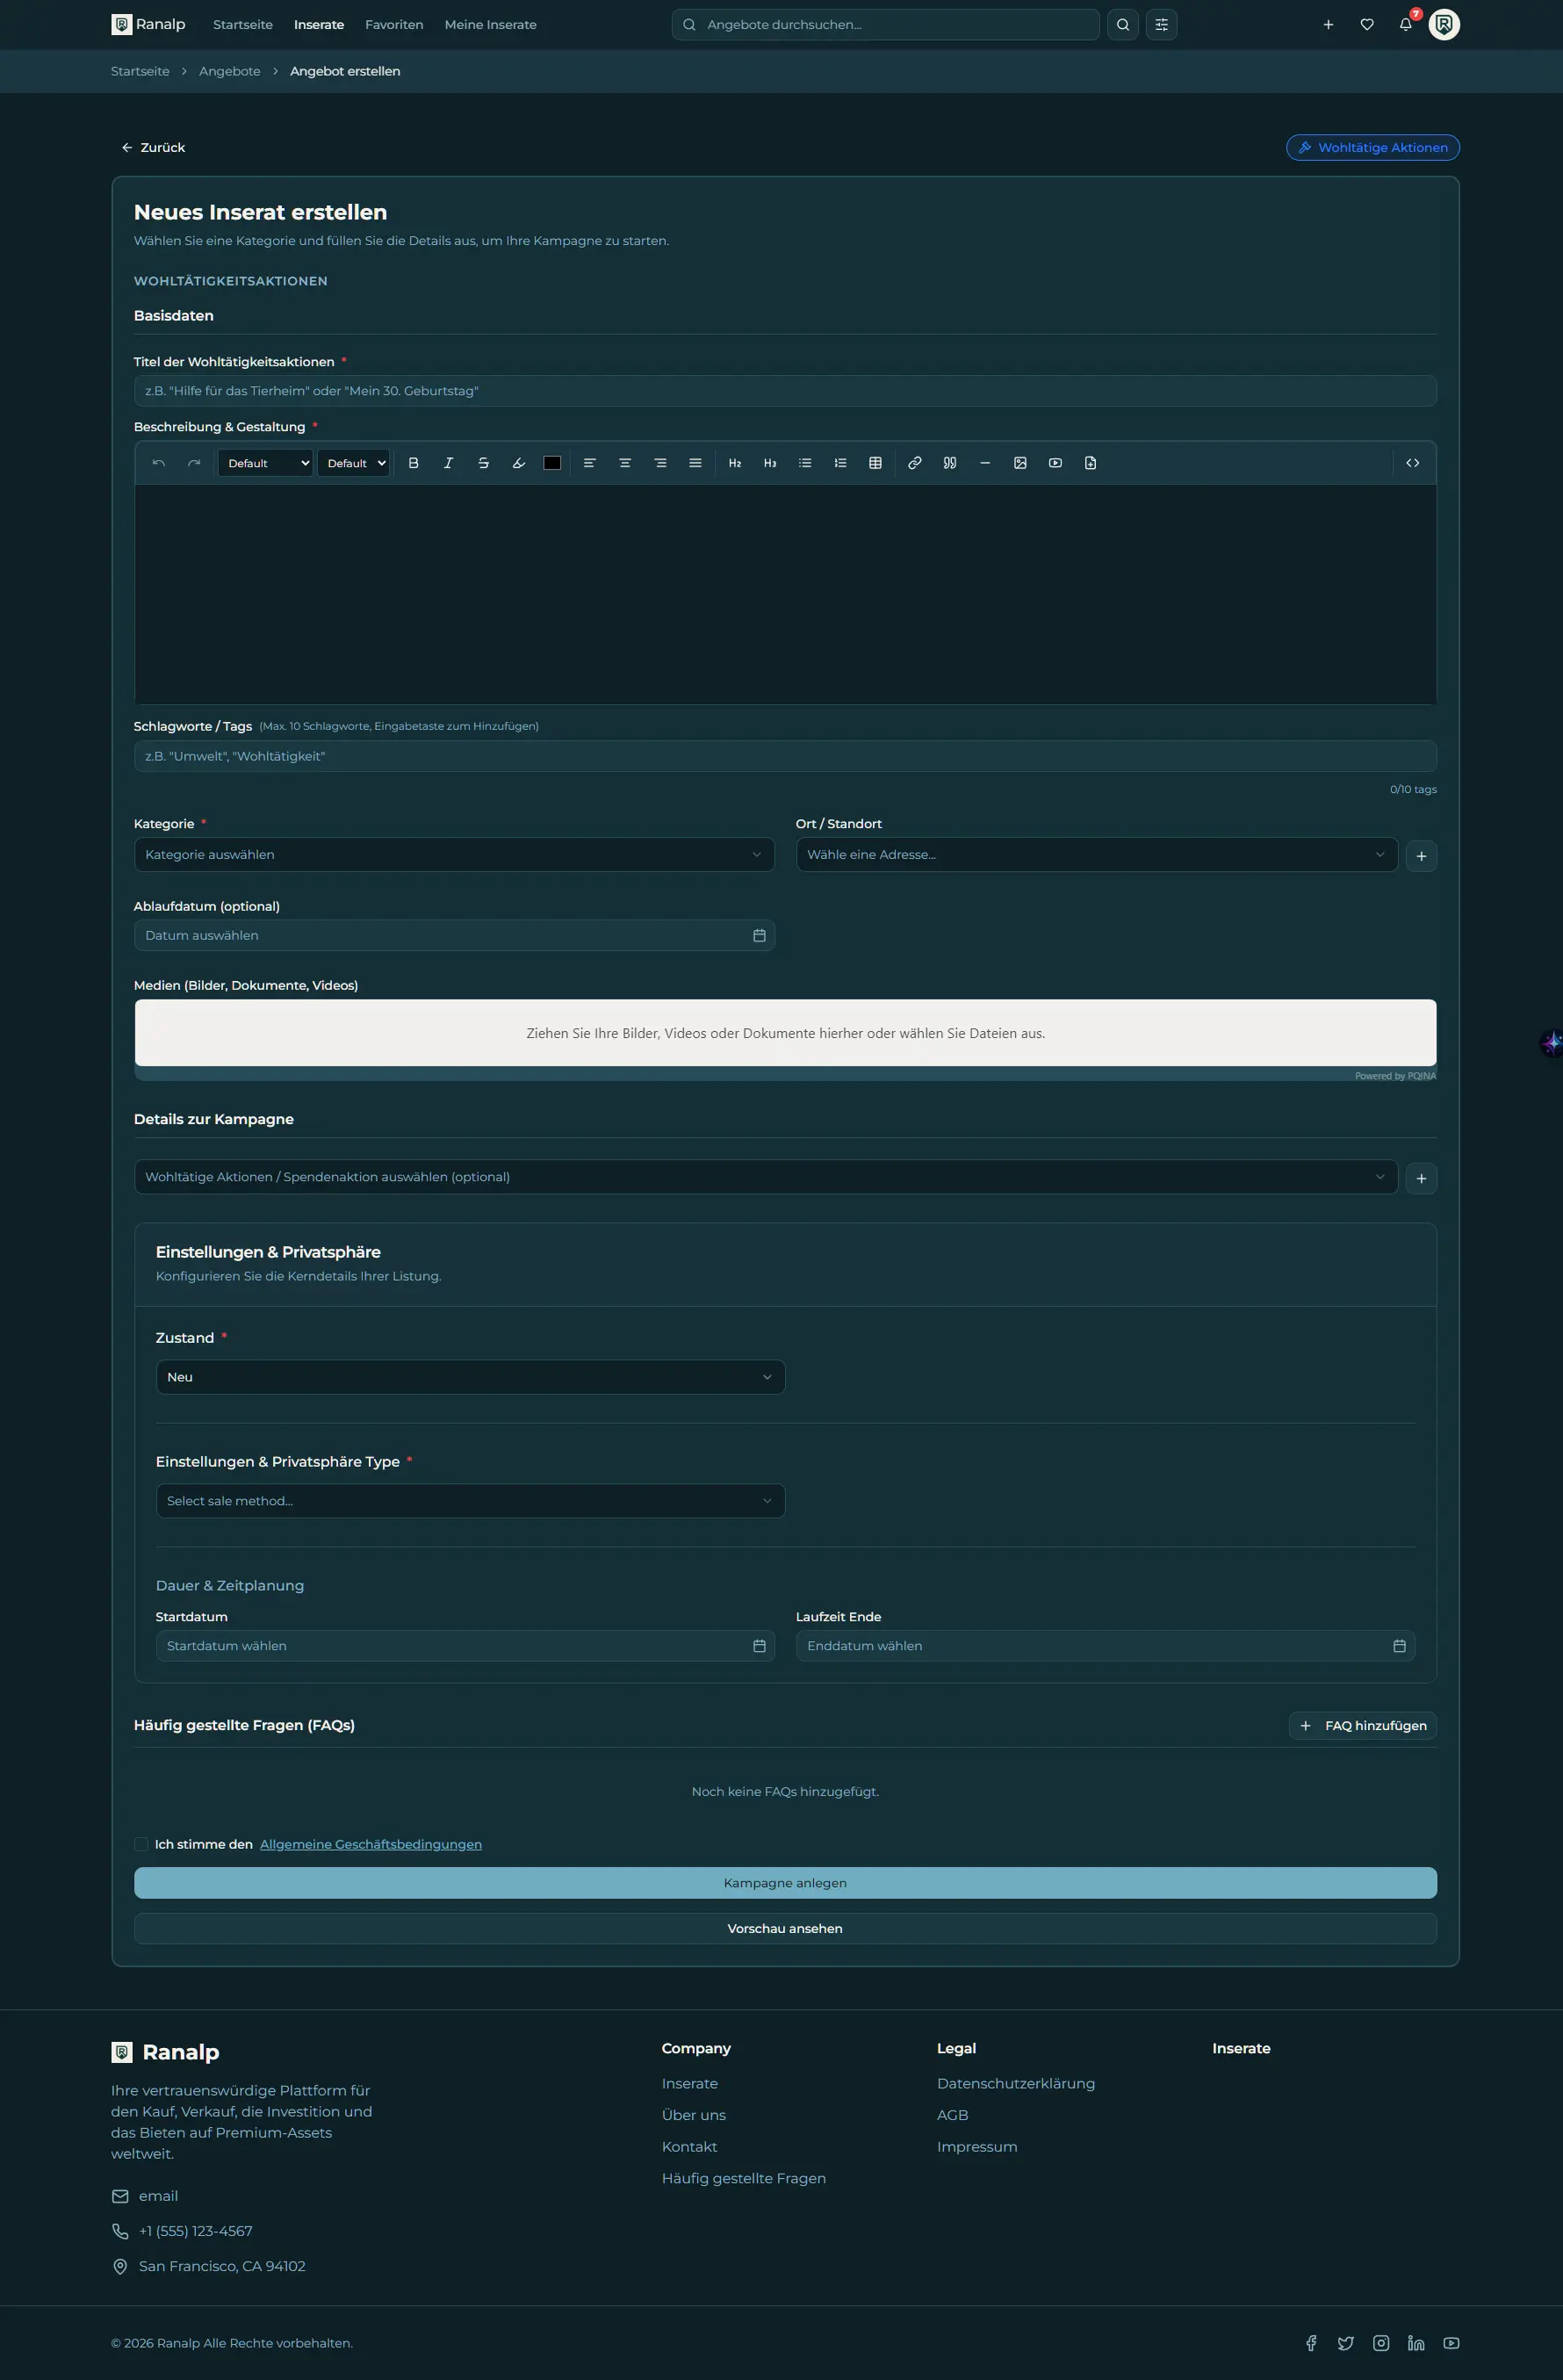The height and width of the screenshot is (2380, 1563).
Task: Open the search filter options
Action: click(x=1161, y=25)
